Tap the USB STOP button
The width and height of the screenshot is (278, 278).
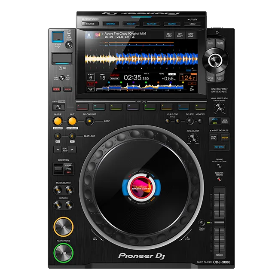tap(69, 45)
